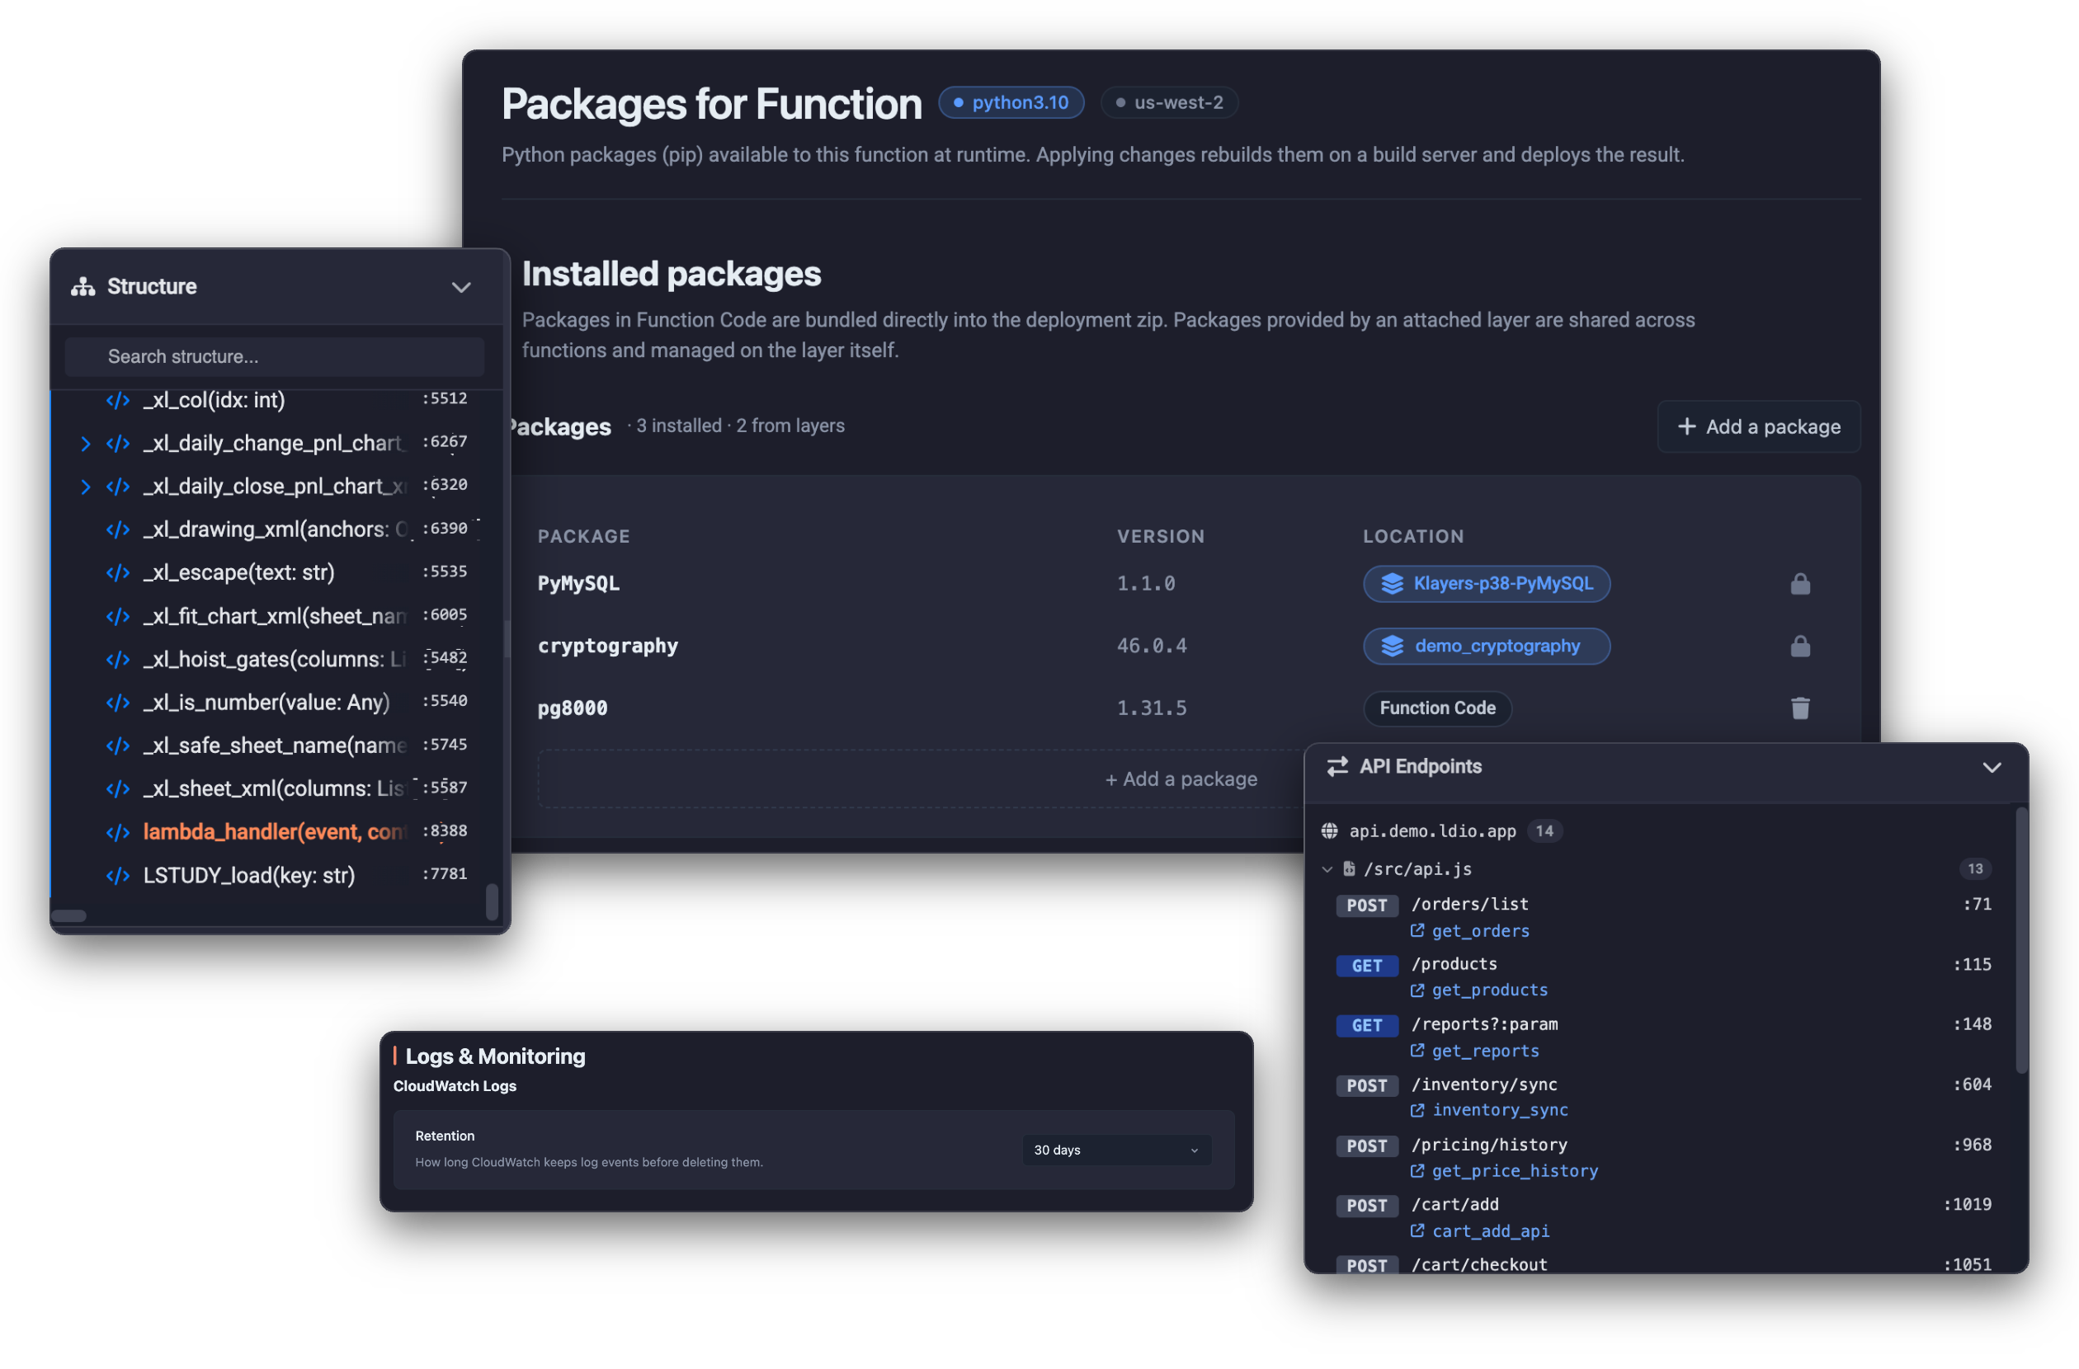The image size is (2079, 1369).
Task: Click code icon beside _xl_hoist_gates
Action: click(118, 659)
